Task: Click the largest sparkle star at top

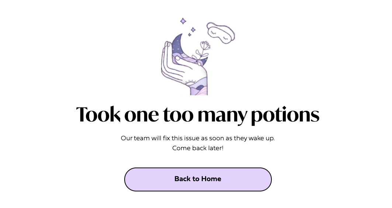Action: click(x=183, y=21)
